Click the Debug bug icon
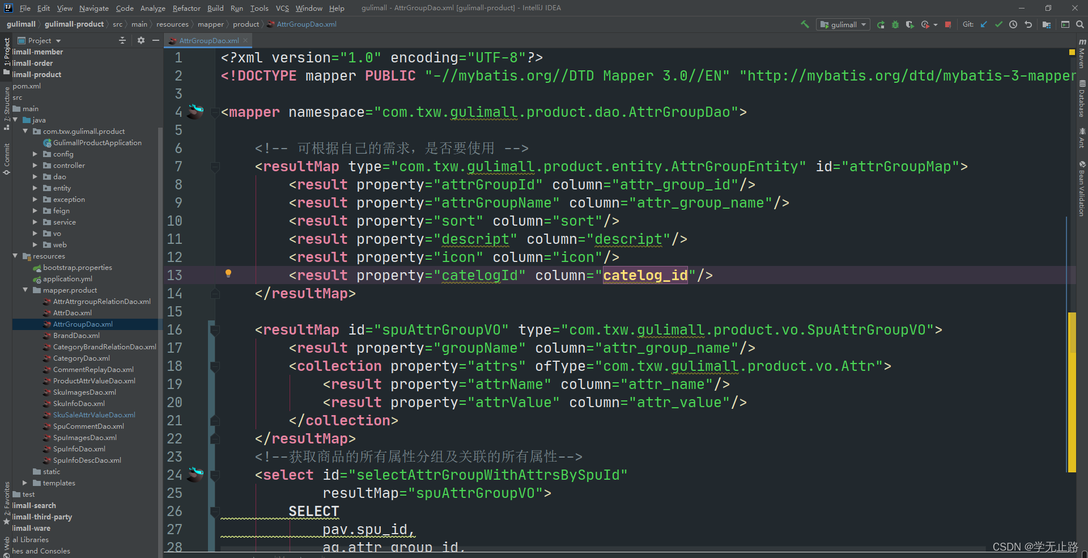1088x558 pixels. [x=895, y=24]
